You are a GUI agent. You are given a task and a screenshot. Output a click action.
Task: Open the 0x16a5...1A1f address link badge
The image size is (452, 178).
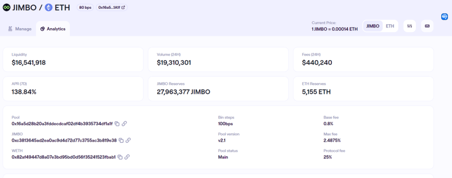coord(111,7)
